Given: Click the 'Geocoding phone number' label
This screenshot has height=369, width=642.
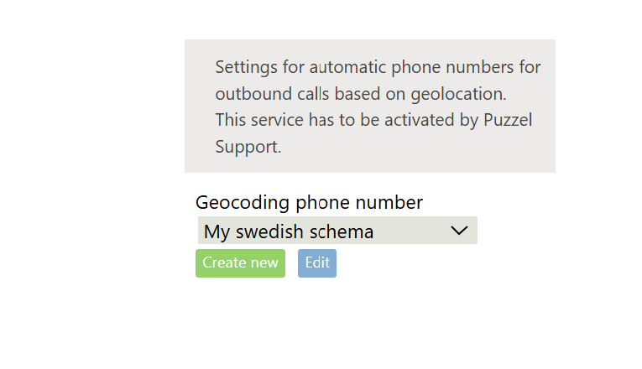Looking at the screenshot, I should [309, 202].
